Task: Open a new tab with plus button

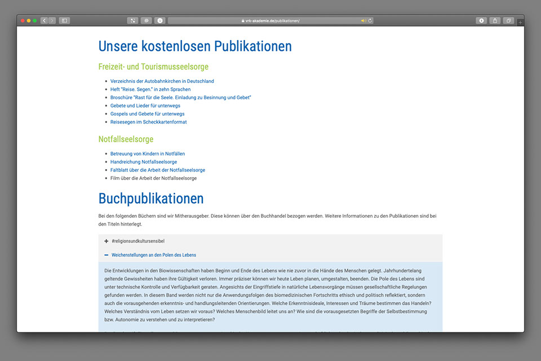Action: pyautogui.click(x=520, y=22)
